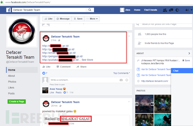
Task: Open the More dropdown on page toolbar
Action: click(x=92, y=19)
